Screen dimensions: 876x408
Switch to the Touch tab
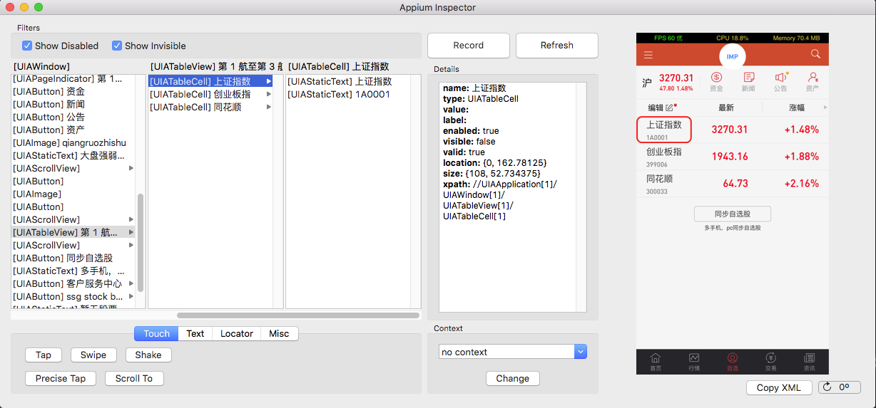156,333
